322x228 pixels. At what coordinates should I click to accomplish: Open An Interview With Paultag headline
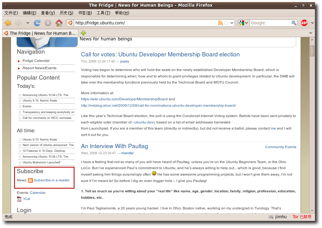point(114,146)
